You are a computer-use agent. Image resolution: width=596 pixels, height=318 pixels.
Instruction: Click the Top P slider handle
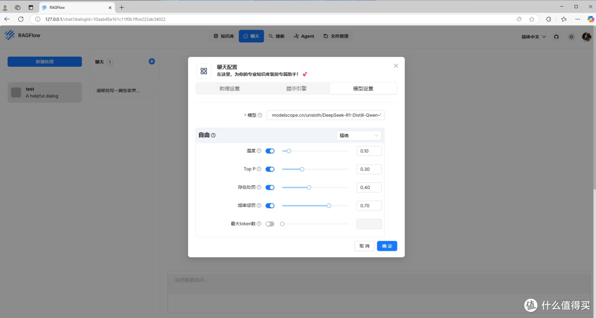(x=302, y=169)
